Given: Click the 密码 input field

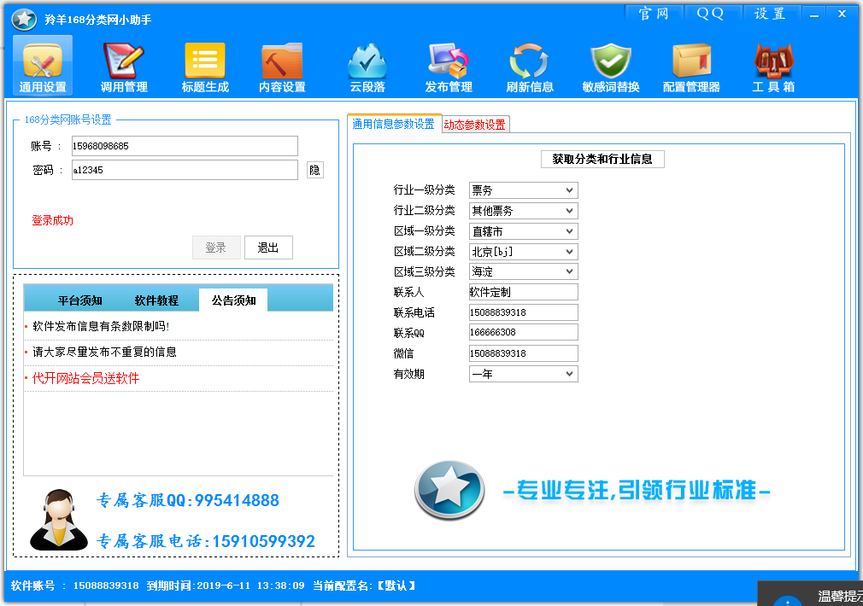Looking at the screenshot, I should pyautogui.click(x=185, y=170).
